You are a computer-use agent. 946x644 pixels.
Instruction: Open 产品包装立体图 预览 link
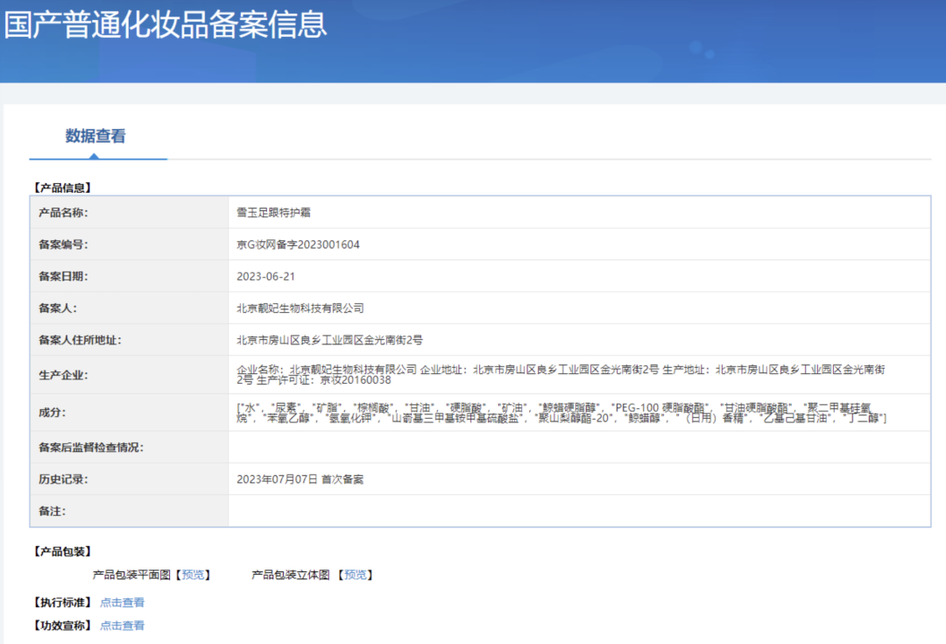pyautogui.click(x=355, y=575)
